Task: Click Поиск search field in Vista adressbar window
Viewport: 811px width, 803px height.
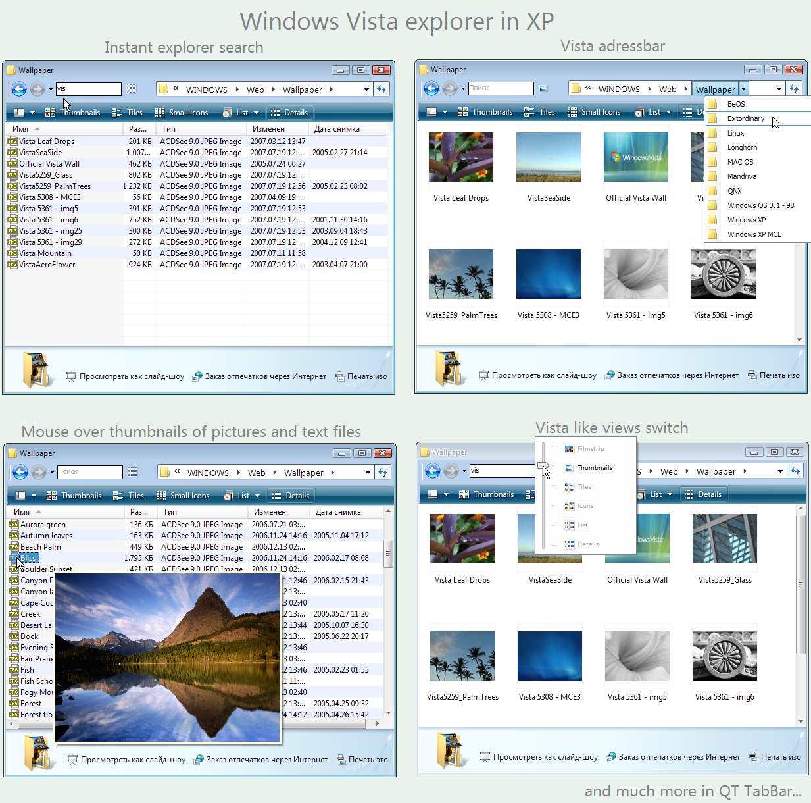Action: click(501, 88)
